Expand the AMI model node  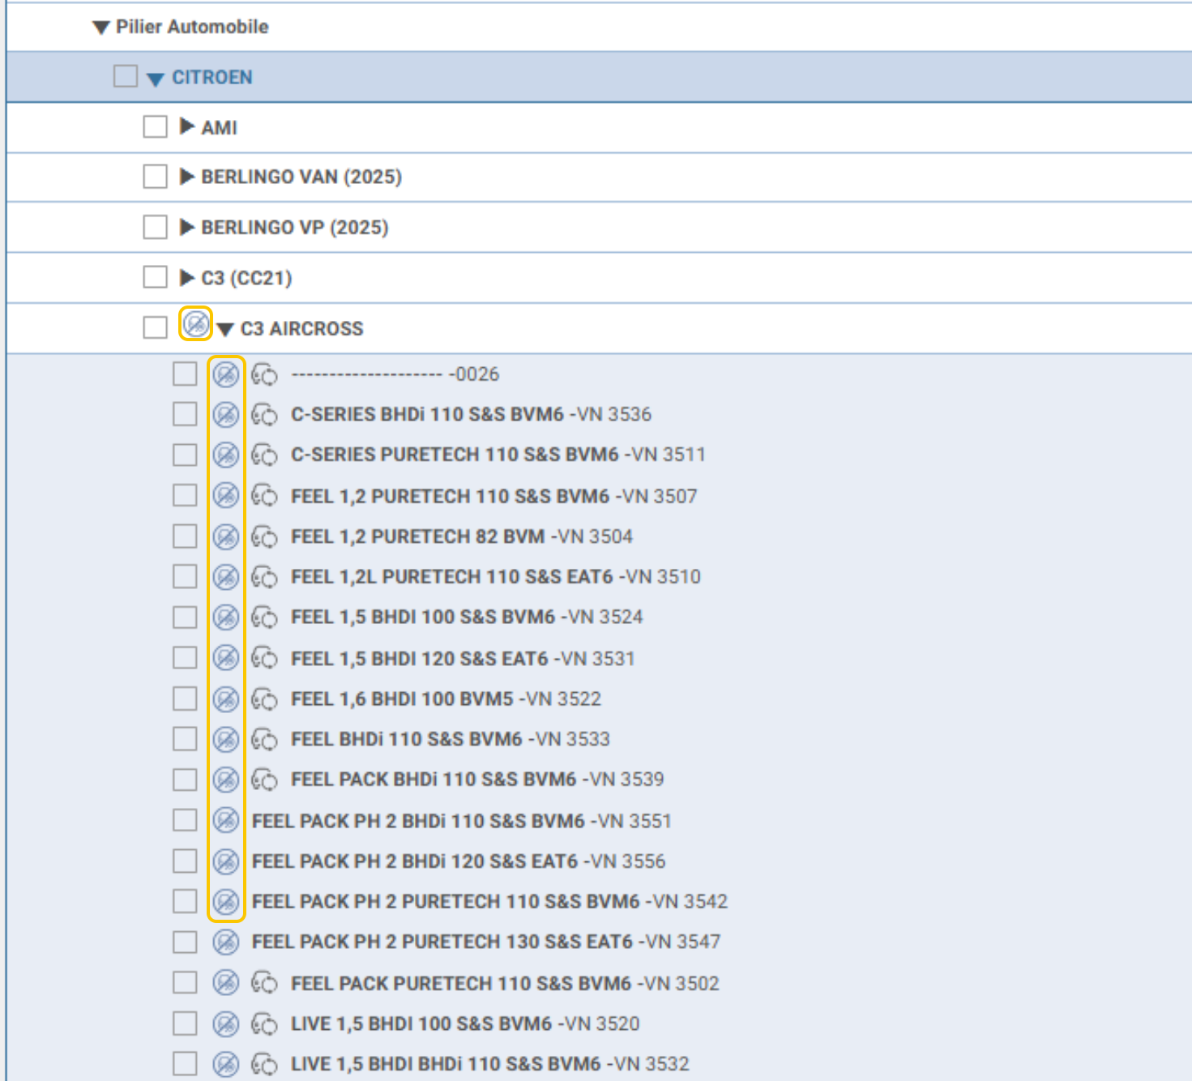[187, 126]
